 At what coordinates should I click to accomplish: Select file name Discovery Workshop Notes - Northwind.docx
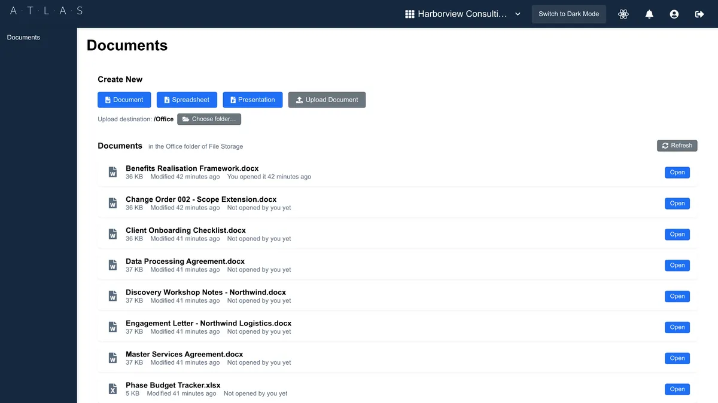(206, 293)
